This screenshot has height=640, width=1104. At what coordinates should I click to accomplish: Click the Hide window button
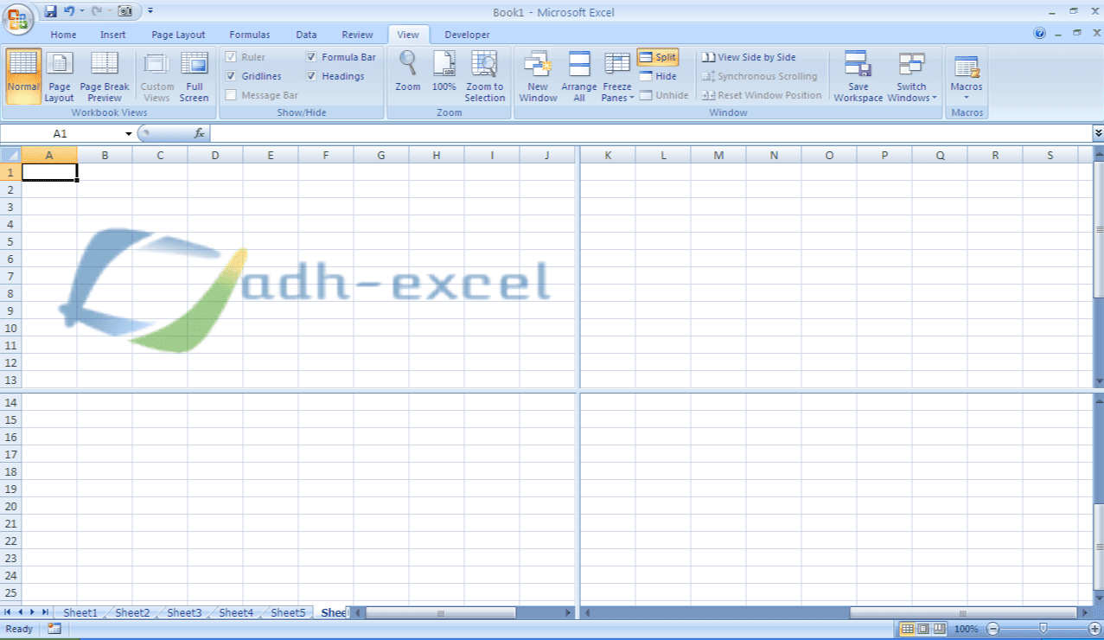tap(658, 76)
